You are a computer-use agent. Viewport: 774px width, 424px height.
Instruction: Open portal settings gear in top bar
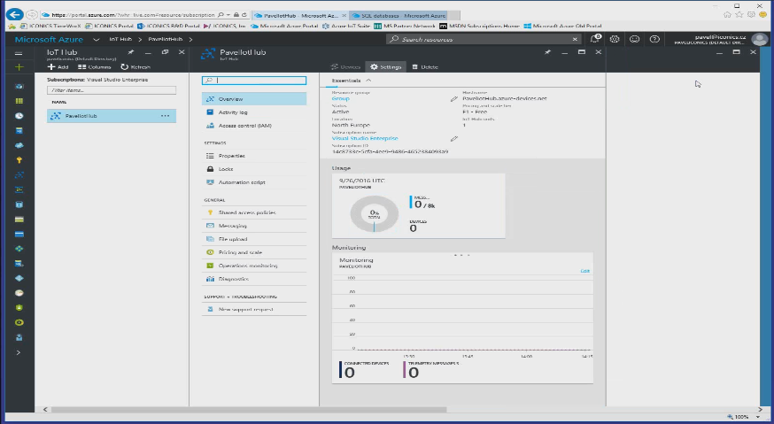pyautogui.click(x=615, y=39)
